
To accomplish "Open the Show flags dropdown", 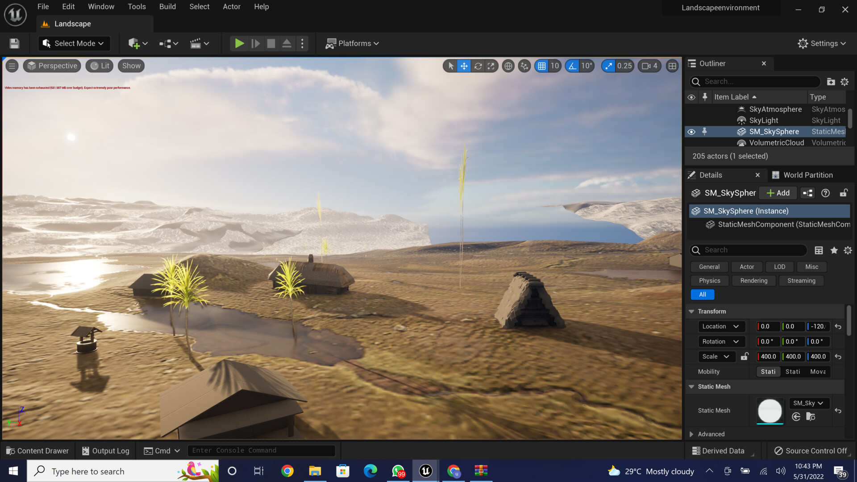I will 131,66.
